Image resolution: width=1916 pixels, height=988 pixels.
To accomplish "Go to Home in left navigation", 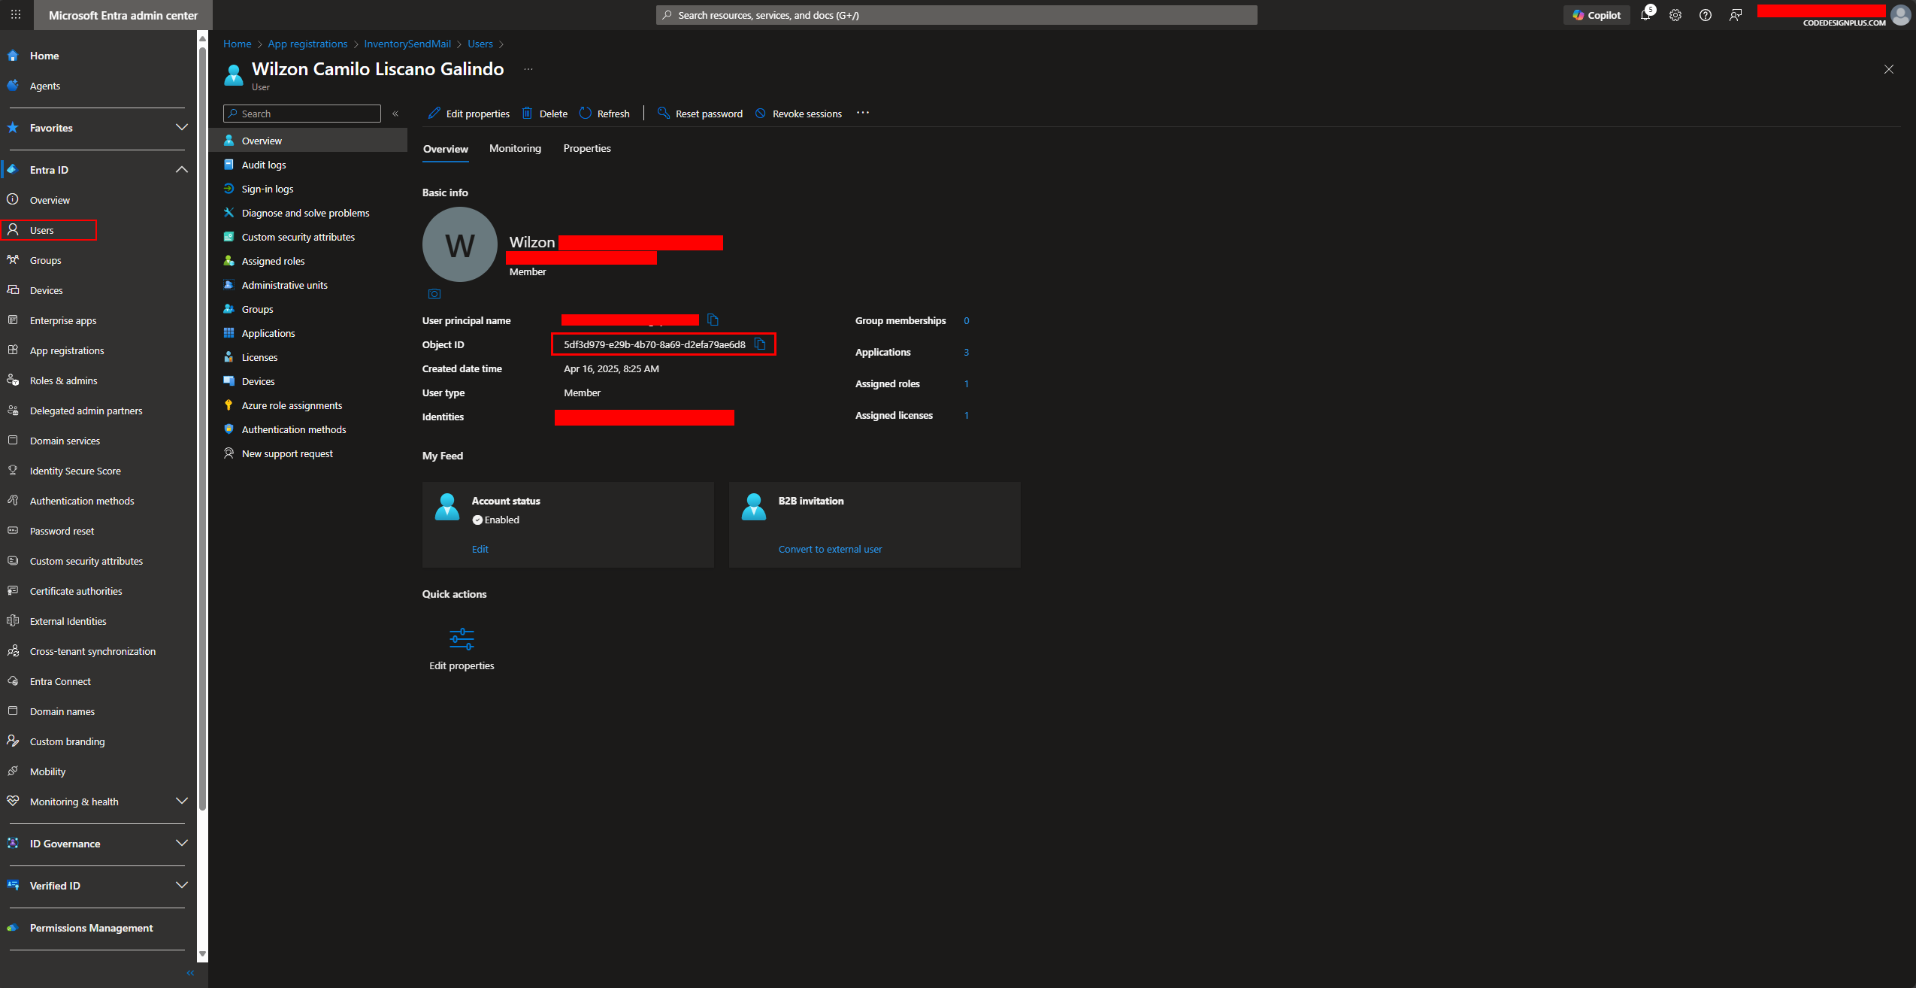I will 44,56.
